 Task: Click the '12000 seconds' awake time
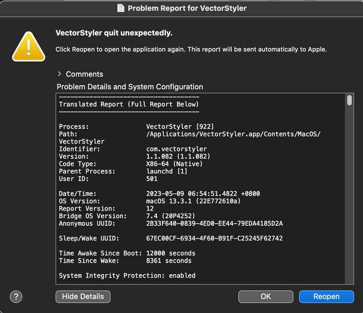[170, 253]
